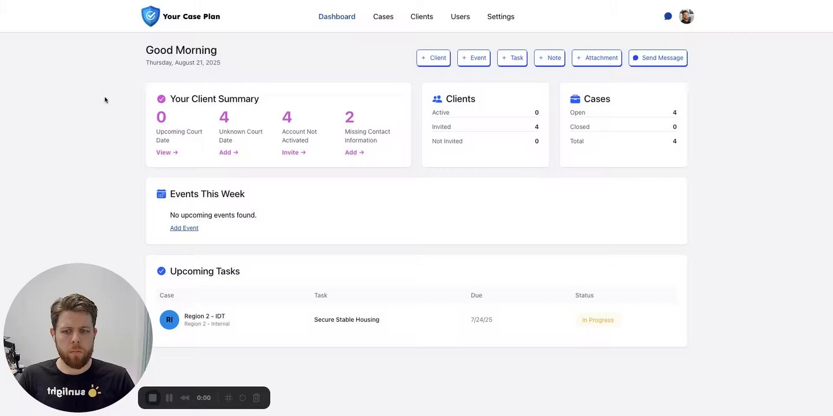Open the Secure Stable Housing task
Screen dimensions: 833x416
click(346, 320)
